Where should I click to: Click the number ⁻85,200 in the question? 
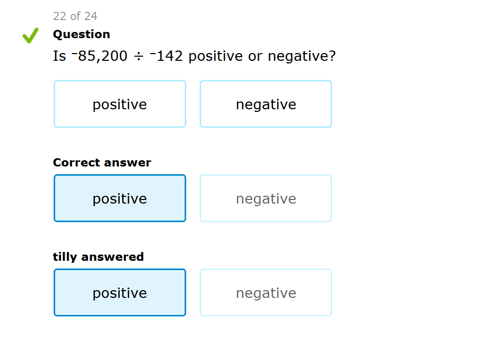[x=100, y=56]
